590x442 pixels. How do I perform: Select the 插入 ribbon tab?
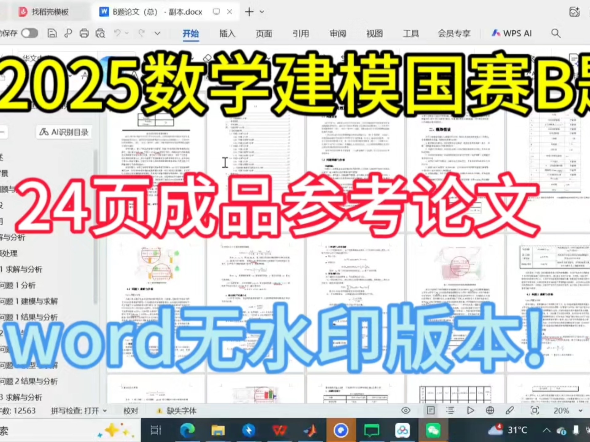click(227, 33)
